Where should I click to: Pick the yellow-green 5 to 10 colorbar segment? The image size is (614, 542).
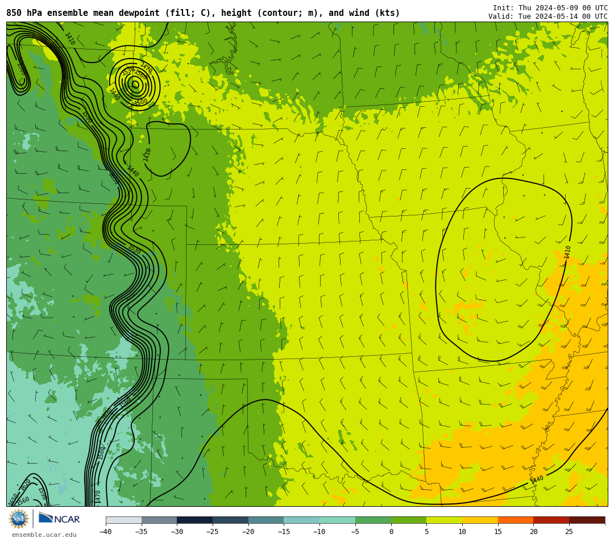coord(445,520)
